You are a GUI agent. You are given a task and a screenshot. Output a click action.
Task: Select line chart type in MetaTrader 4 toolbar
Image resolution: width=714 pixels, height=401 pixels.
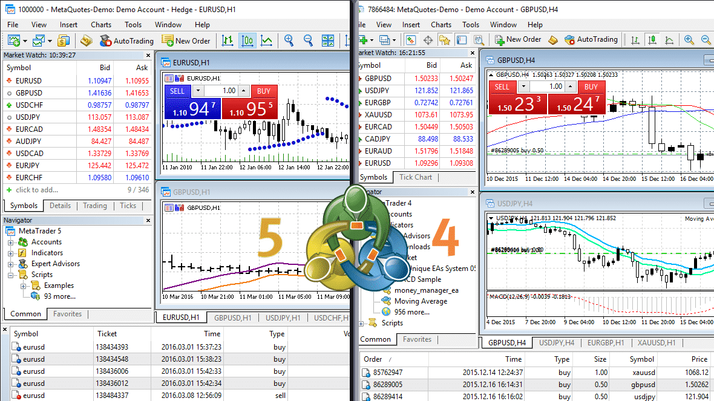[669, 40]
